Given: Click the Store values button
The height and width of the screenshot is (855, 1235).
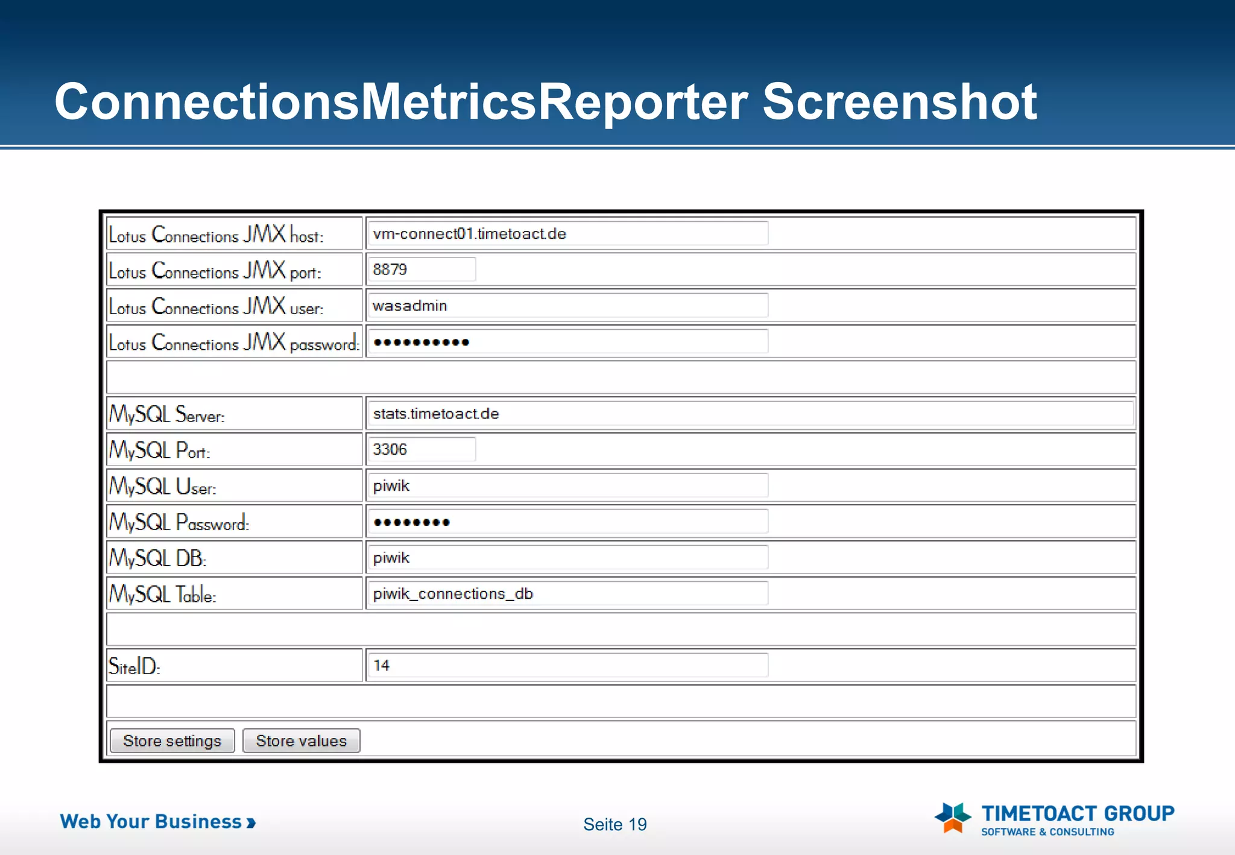Looking at the screenshot, I should pos(302,740).
